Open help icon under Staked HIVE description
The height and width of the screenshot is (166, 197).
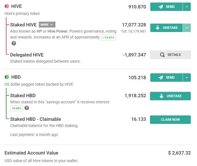14,43
